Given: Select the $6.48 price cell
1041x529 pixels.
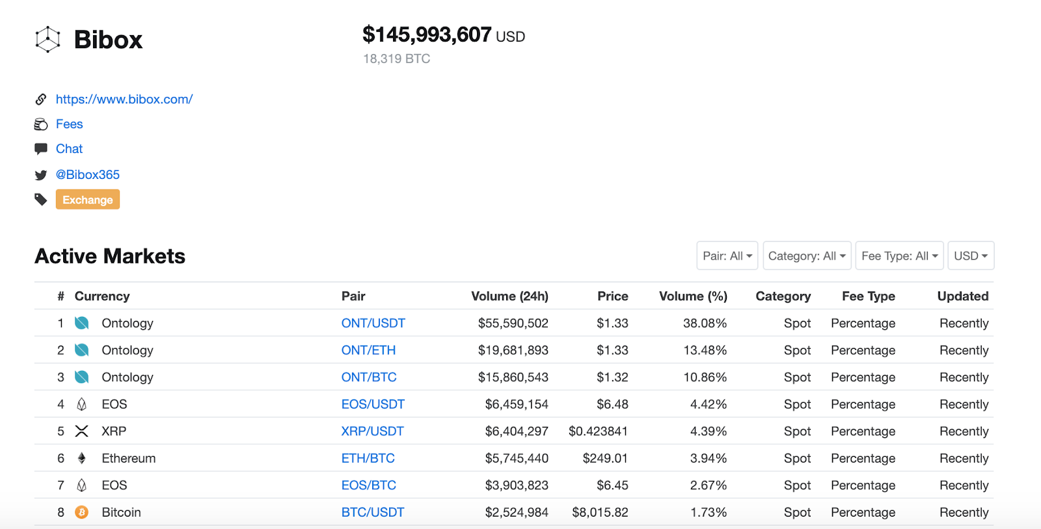Looking at the screenshot, I should click(613, 404).
